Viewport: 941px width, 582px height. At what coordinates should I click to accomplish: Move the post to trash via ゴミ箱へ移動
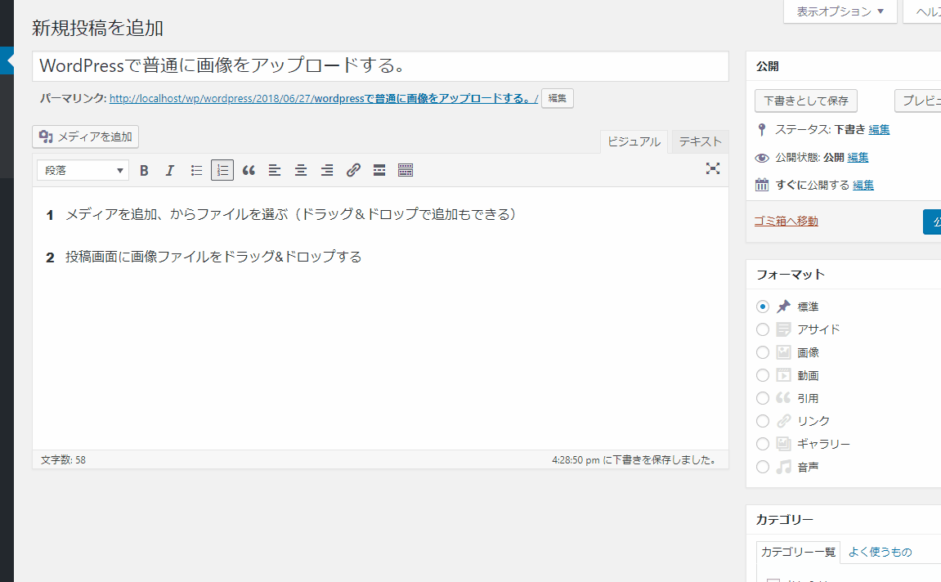click(x=786, y=221)
